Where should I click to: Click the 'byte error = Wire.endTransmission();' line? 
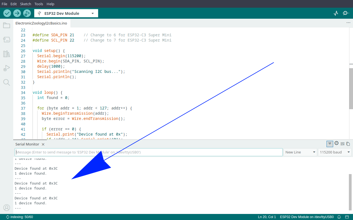click(84, 119)
